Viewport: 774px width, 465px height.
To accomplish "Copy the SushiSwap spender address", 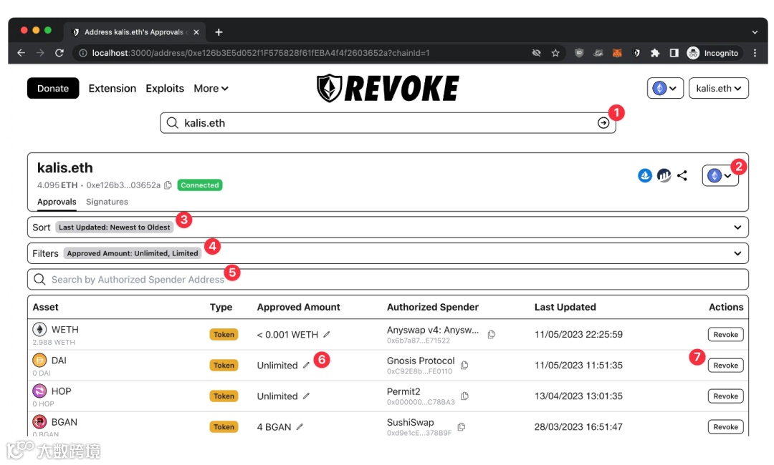I will tap(461, 426).
